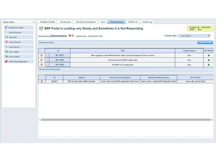The image size is (216, 162).
Task: Open details icon for KEDB-9 row
Action: tap(42, 81)
